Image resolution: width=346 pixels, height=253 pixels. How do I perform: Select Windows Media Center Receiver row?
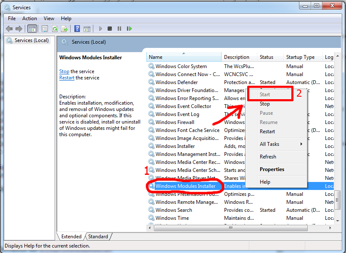pos(241,162)
